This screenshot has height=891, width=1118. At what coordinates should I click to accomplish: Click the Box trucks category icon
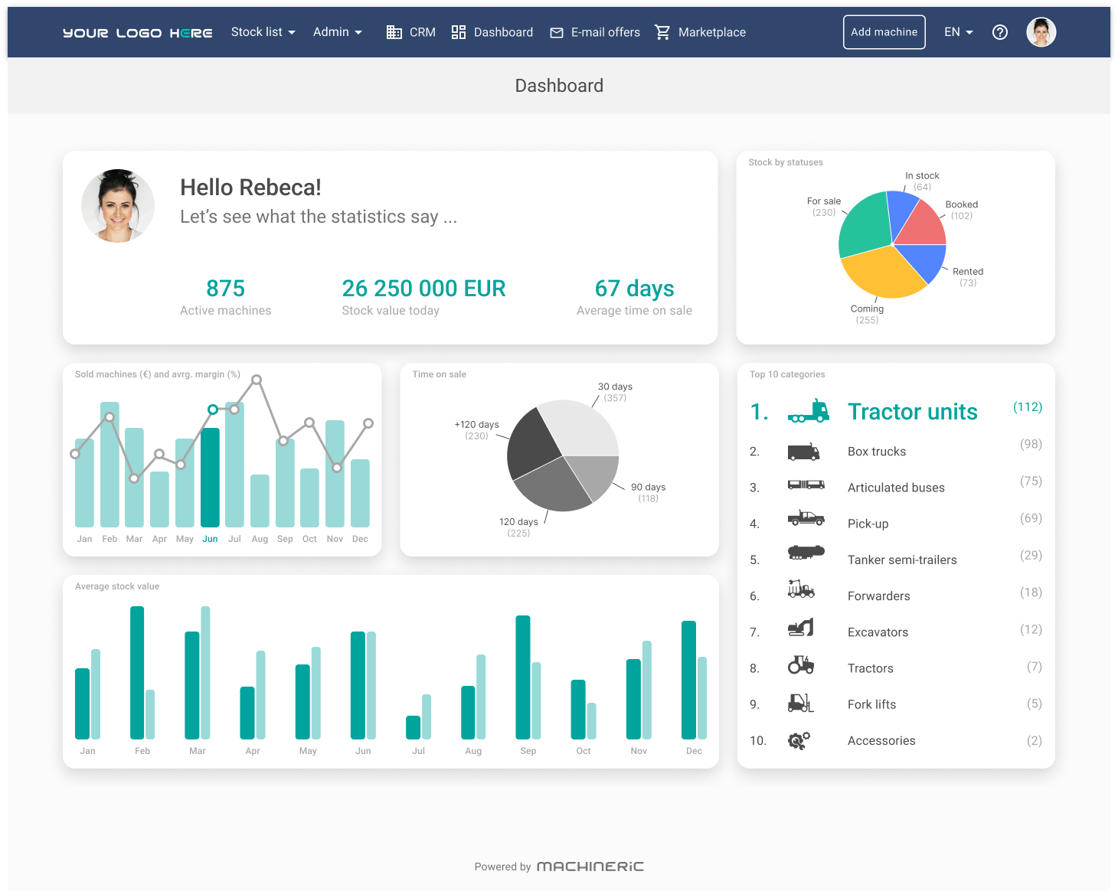tap(803, 452)
